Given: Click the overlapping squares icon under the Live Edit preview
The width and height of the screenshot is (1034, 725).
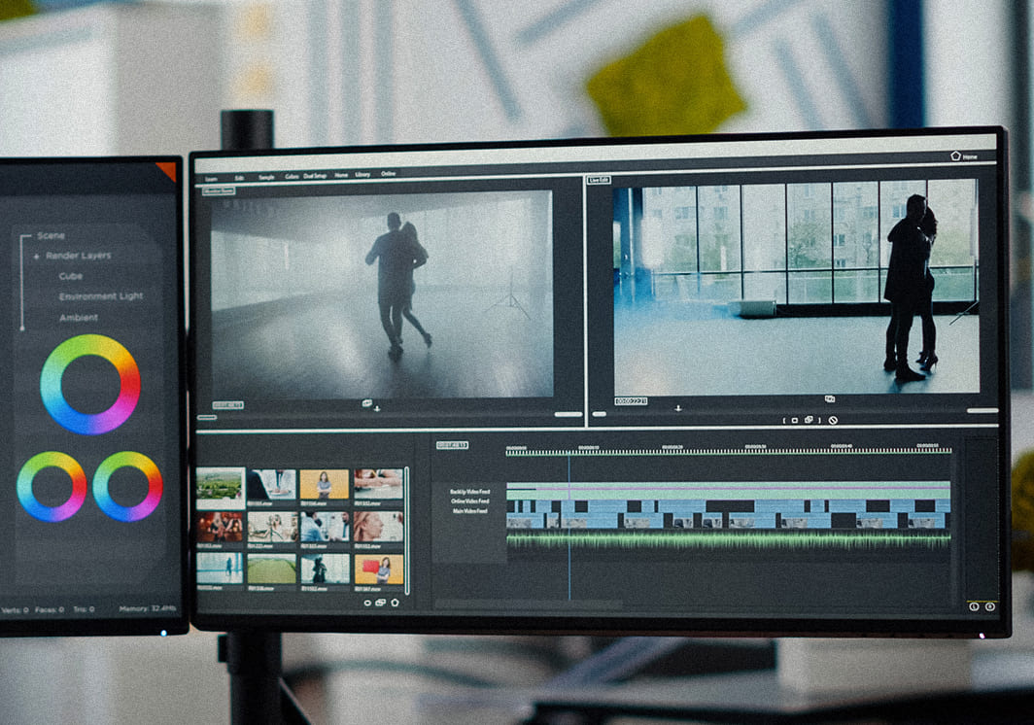Looking at the screenshot, I should (x=809, y=420).
